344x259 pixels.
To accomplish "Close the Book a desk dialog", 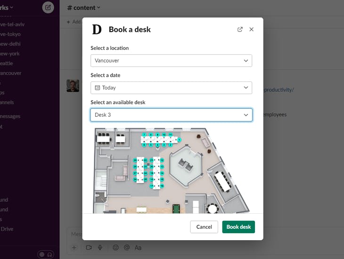I will point(252,29).
